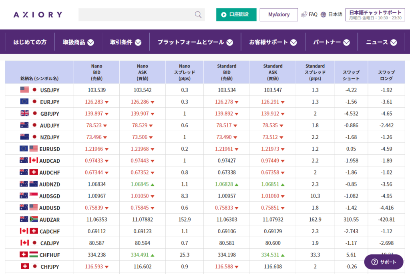The width and height of the screenshot is (410, 274).
Task: Click the red down arrow beside 126.283
Action: (x=107, y=102)
